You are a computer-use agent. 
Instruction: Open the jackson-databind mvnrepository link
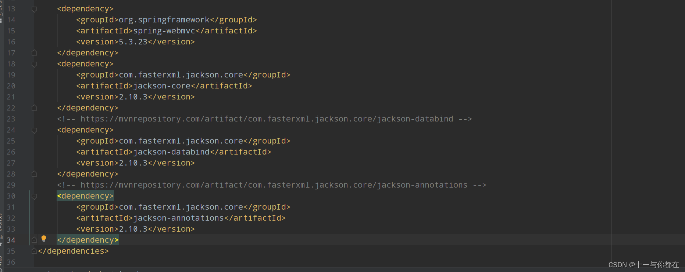pos(267,119)
